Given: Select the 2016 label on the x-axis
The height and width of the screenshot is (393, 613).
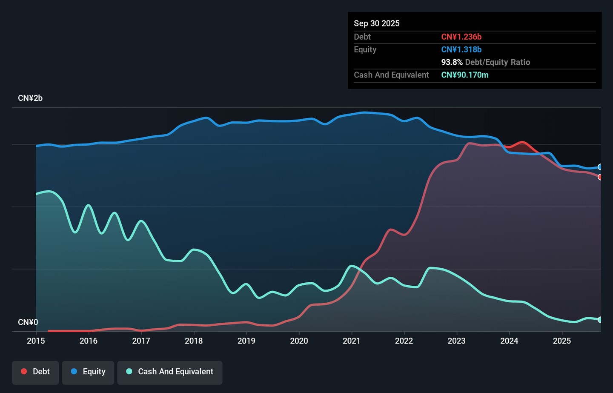Looking at the screenshot, I should click(89, 341).
